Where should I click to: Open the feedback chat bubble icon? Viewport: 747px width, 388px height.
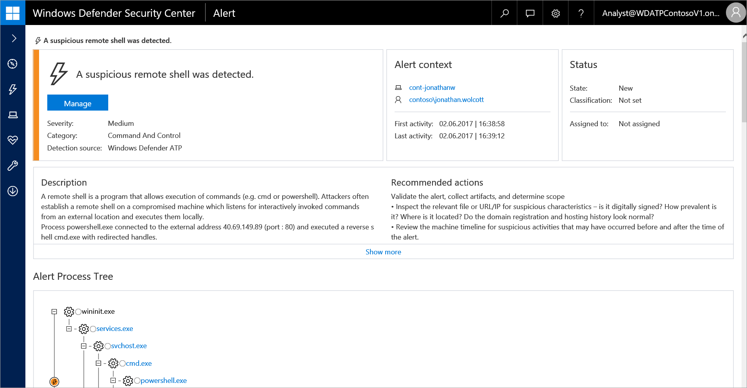(x=530, y=13)
